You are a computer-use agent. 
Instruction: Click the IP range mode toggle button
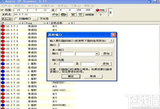tap(6, 19)
